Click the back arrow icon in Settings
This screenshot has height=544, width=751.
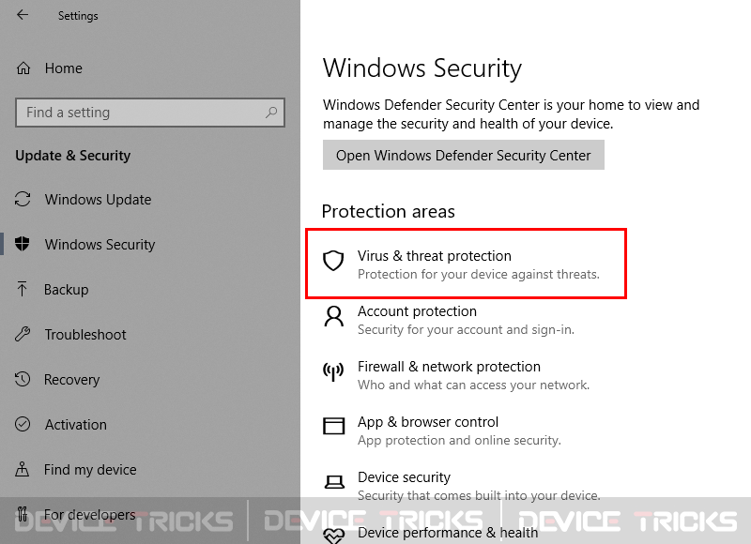coord(23,15)
